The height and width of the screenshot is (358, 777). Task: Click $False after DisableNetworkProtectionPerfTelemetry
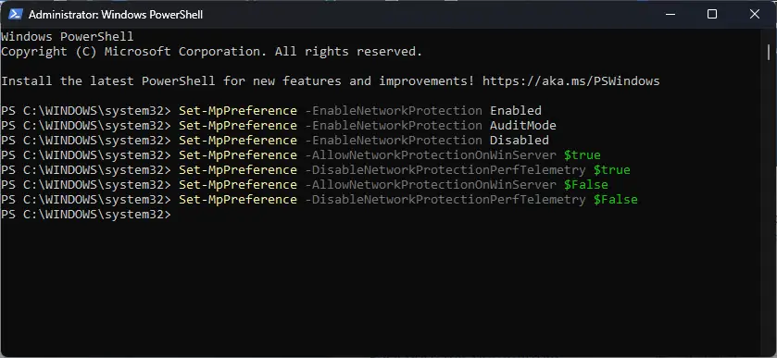click(x=616, y=200)
